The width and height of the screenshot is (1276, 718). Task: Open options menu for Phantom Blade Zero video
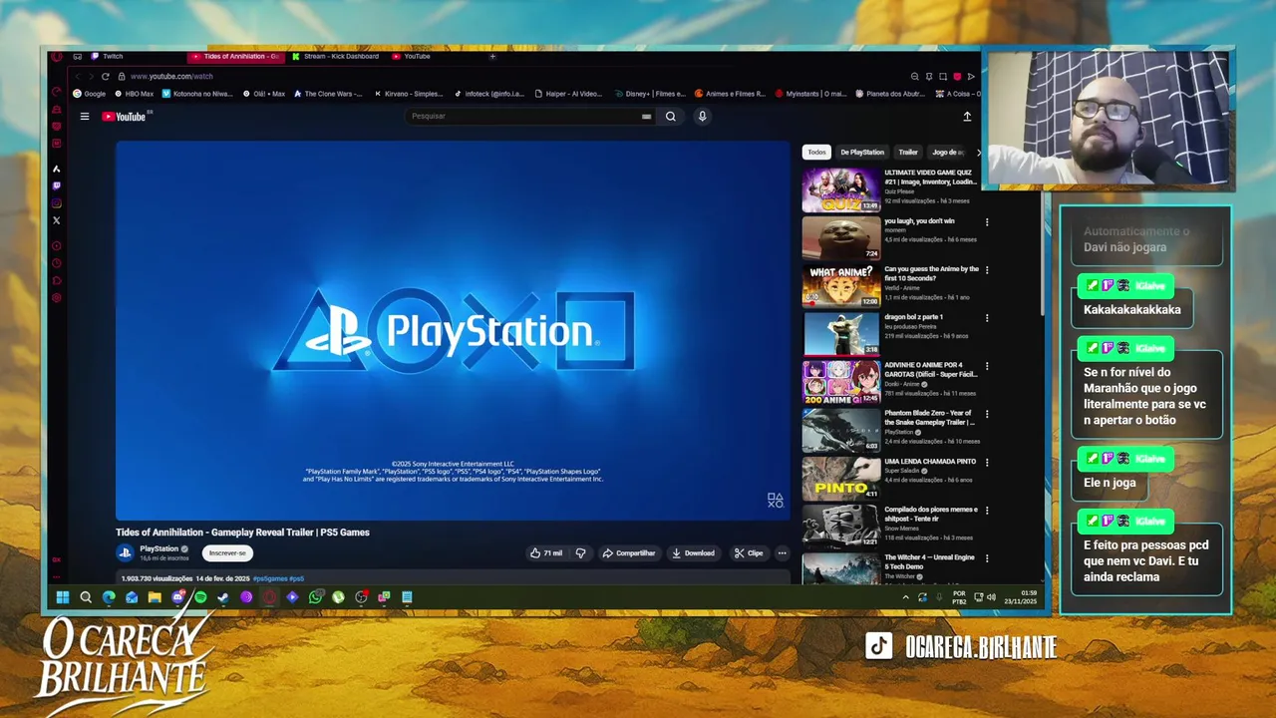pyautogui.click(x=987, y=414)
